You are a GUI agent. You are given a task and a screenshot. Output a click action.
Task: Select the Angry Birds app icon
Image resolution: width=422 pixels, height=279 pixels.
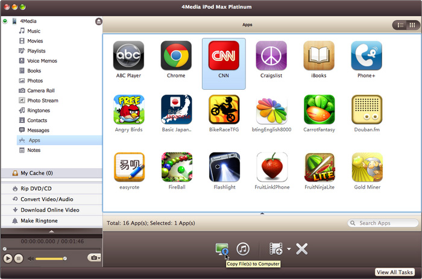click(129, 110)
